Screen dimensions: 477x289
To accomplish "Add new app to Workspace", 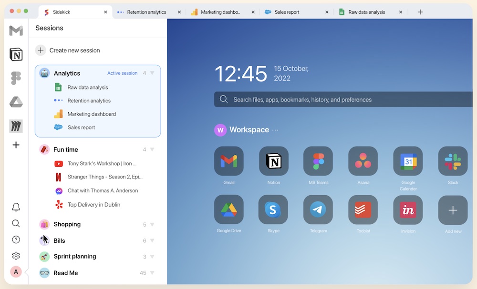I will (x=453, y=210).
